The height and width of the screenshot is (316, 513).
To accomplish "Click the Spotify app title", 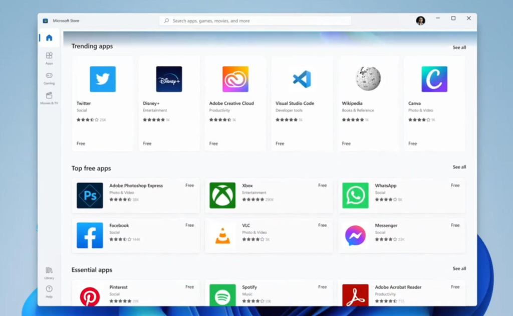I will click(x=249, y=287).
